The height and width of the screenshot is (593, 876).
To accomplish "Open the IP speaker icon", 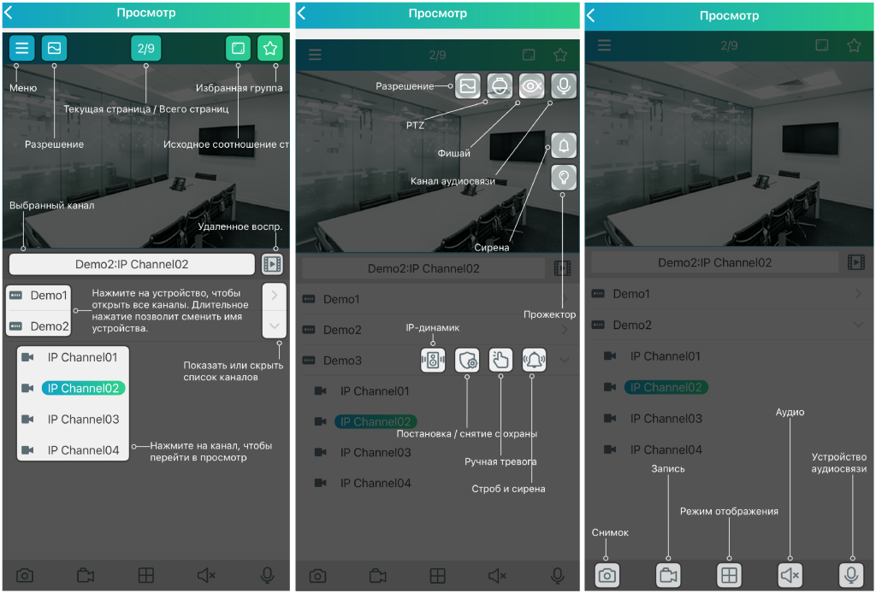I will (x=433, y=361).
